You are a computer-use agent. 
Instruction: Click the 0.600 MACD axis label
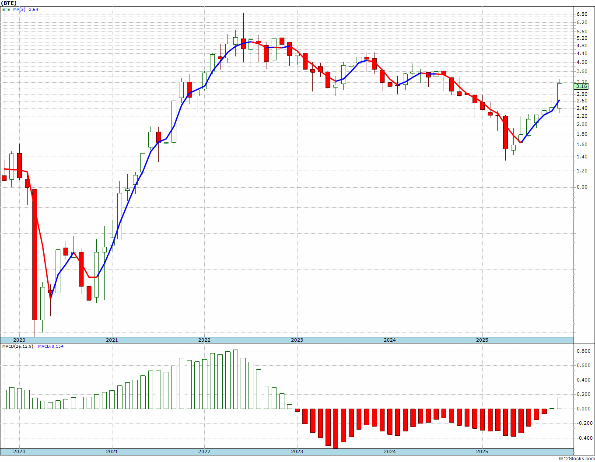pos(583,365)
